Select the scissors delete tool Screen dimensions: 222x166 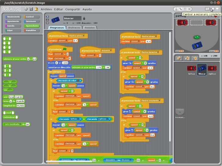tap(181, 9)
